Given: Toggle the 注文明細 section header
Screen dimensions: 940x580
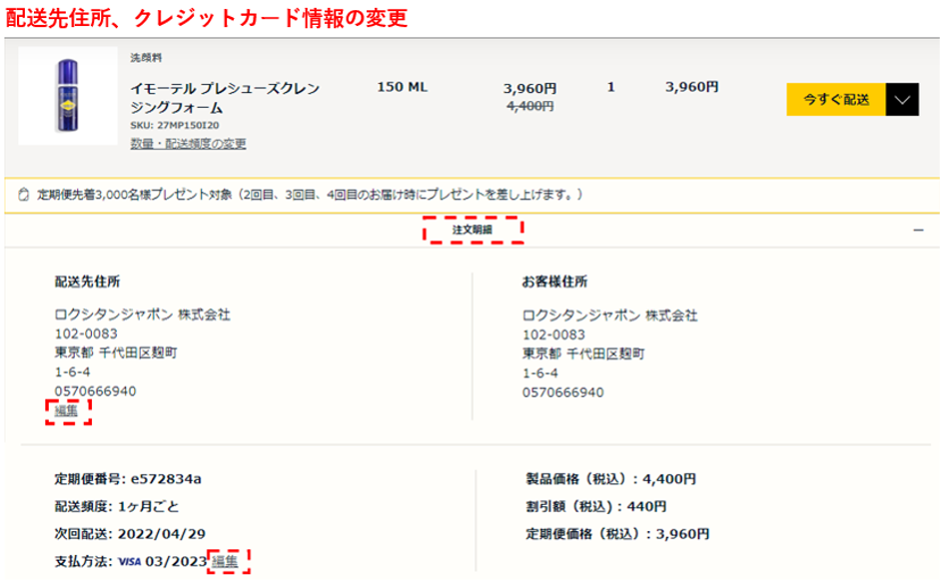Looking at the screenshot, I should point(472,230).
